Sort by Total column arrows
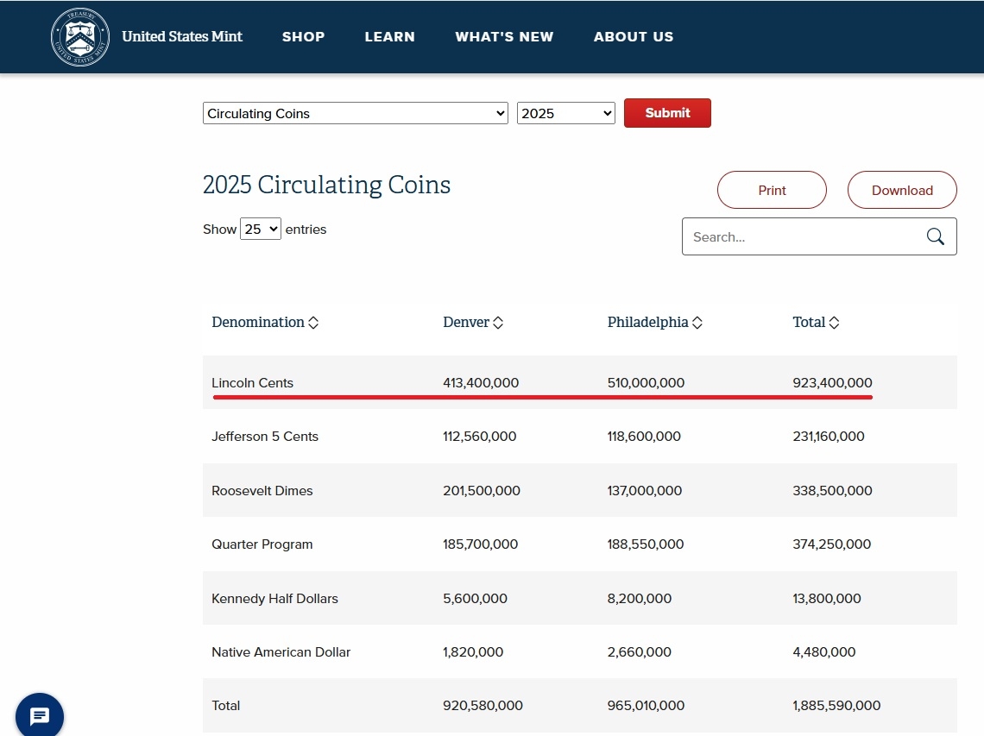Image resolution: width=984 pixels, height=736 pixels. (x=834, y=323)
